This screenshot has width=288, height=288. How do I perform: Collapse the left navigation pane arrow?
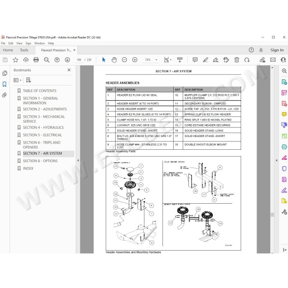point(78,160)
